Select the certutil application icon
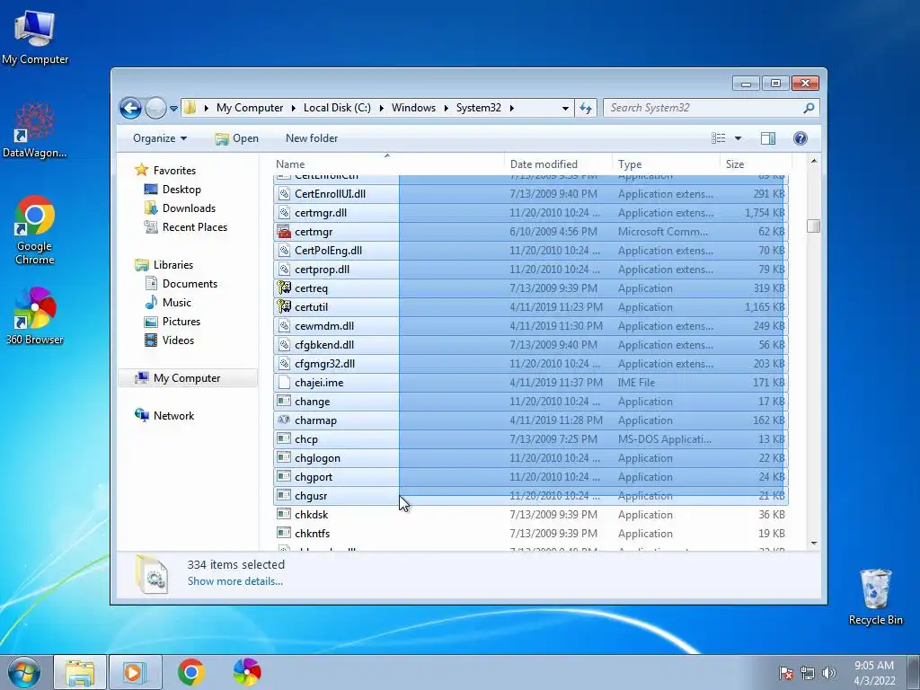920x690 pixels. [x=284, y=307]
